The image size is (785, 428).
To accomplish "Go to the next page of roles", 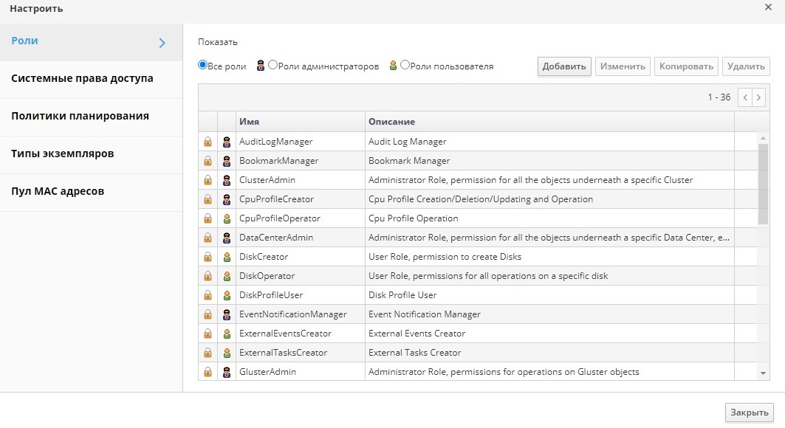I will pos(759,97).
